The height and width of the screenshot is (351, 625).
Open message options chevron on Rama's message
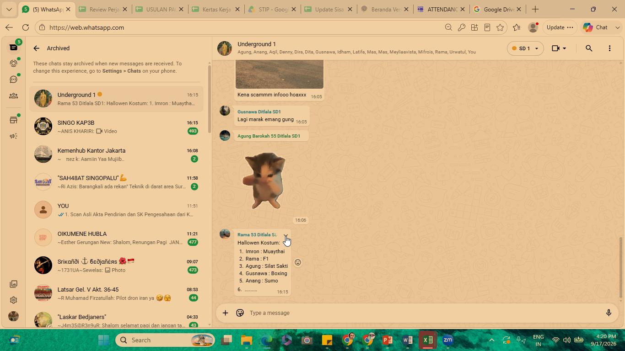coord(286,236)
